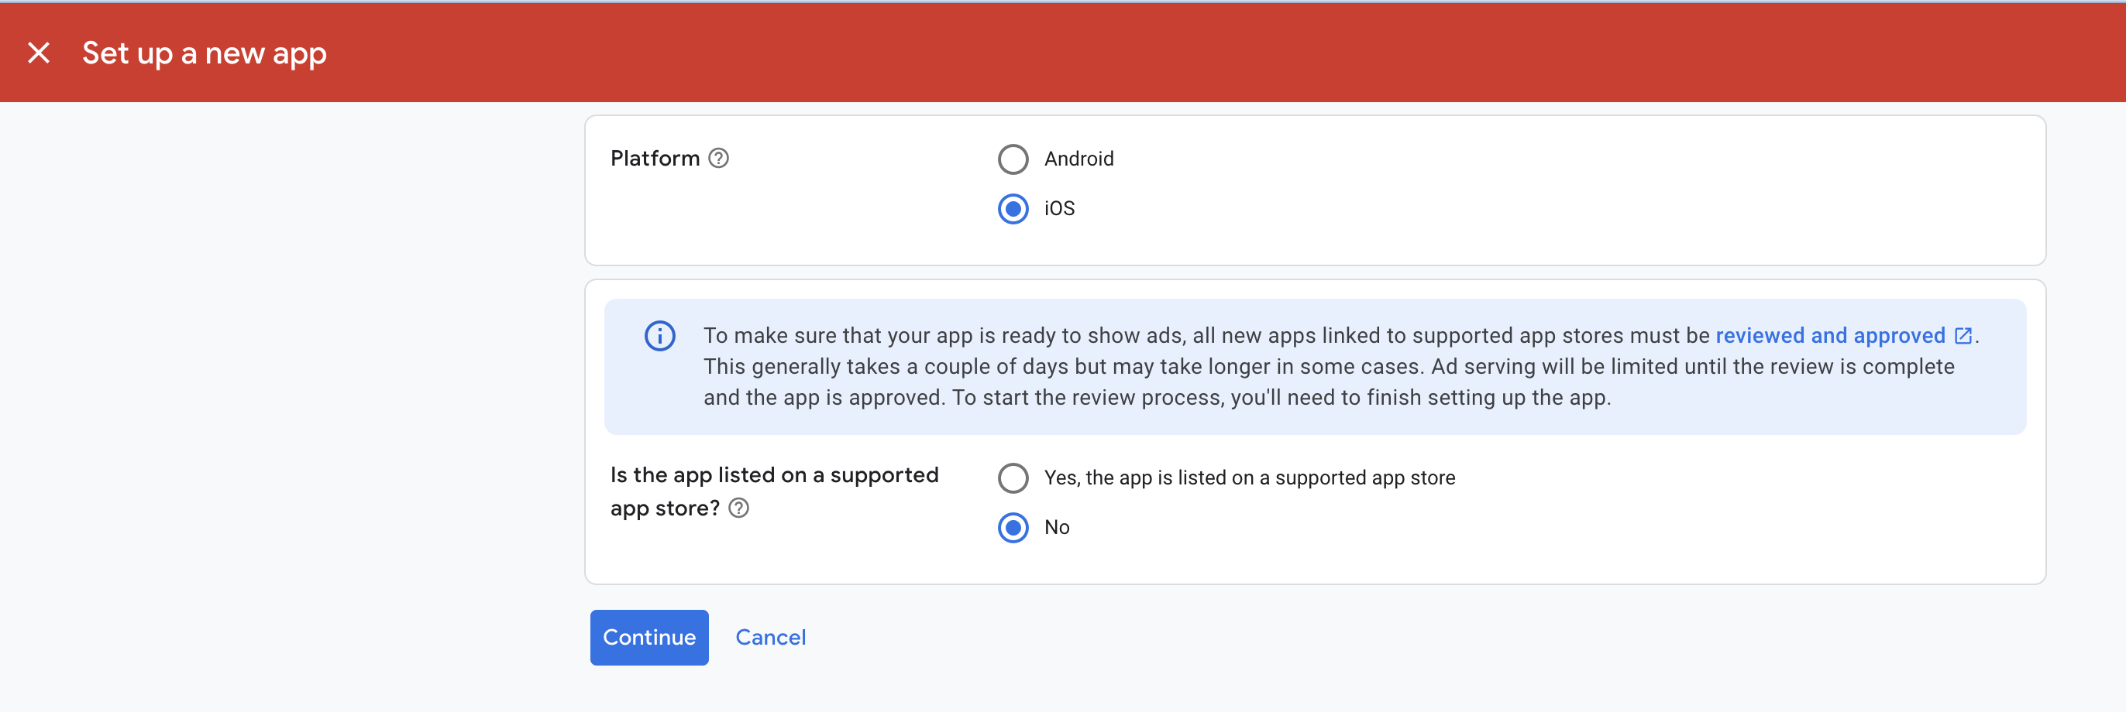Click the Cancel button
The image size is (2126, 712).
(770, 637)
